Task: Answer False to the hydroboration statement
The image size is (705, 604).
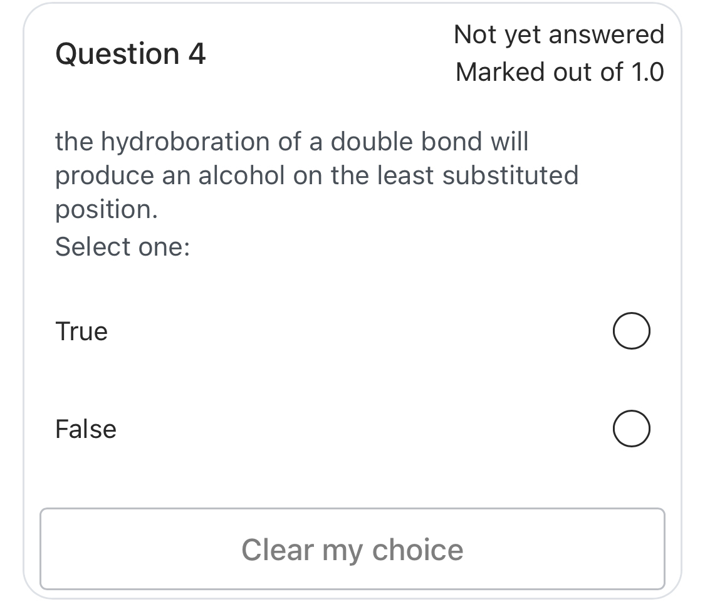Action: 631,429
